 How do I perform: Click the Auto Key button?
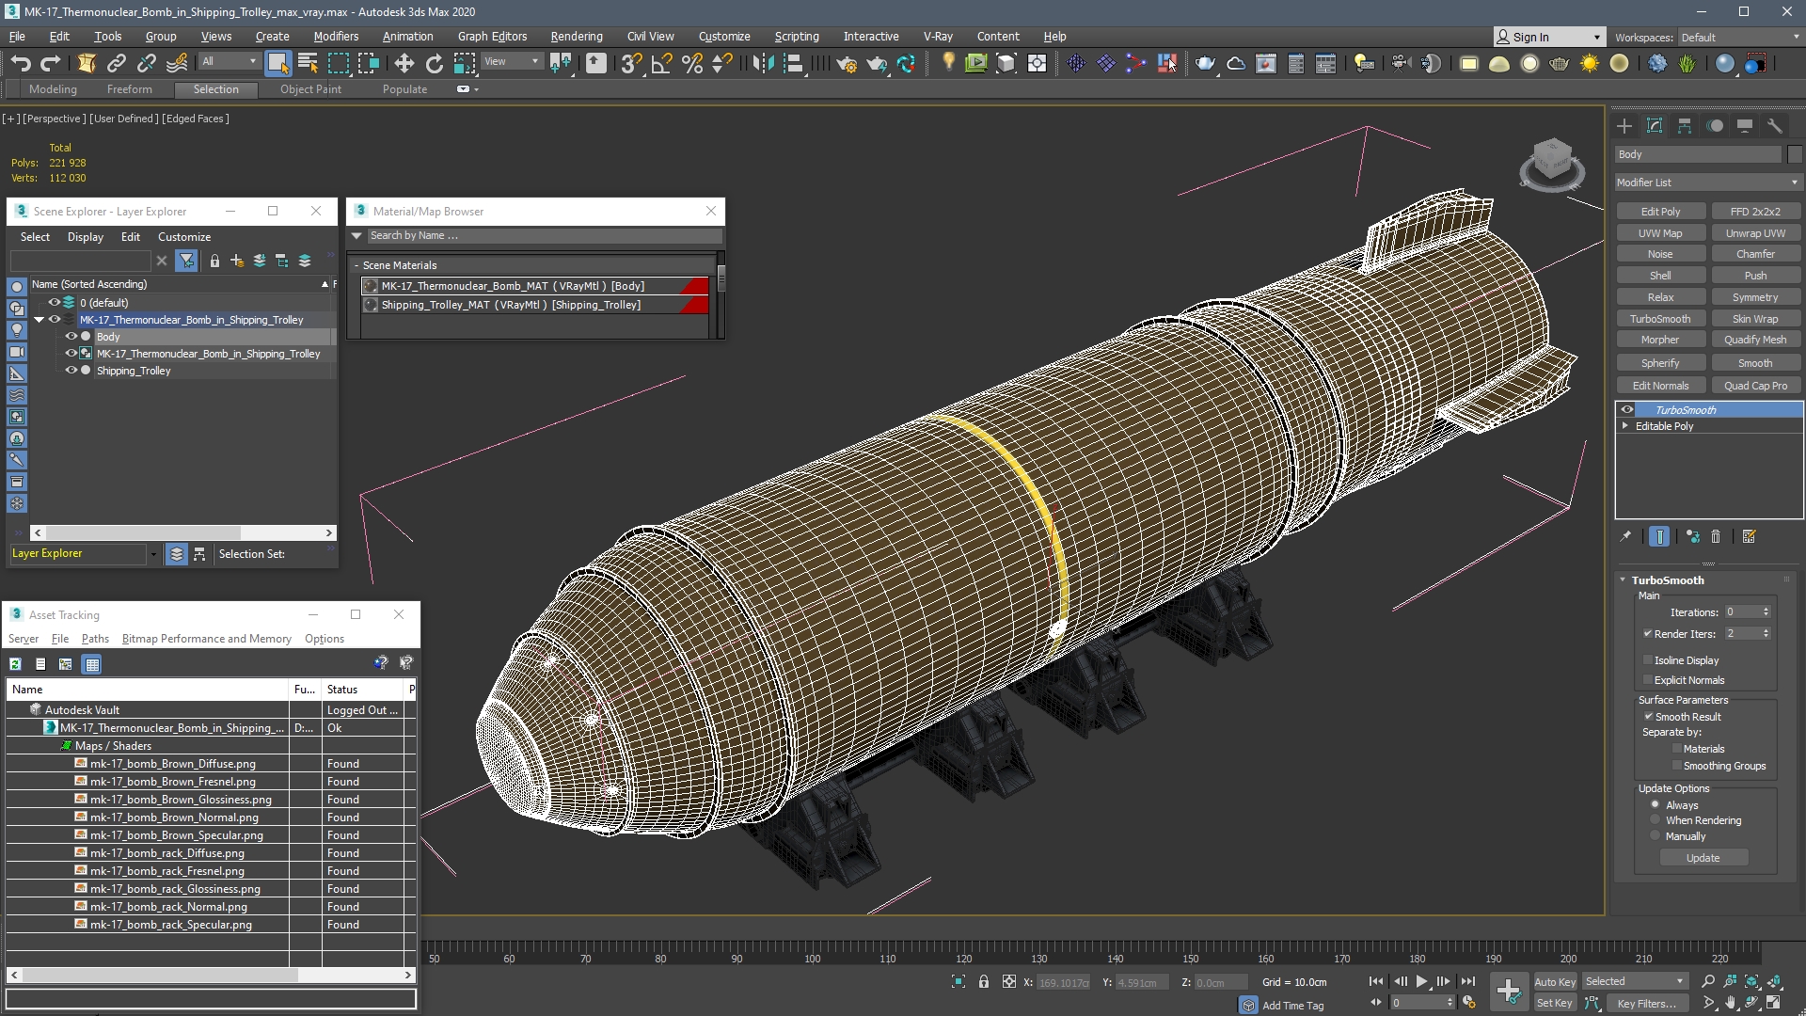click(1555, 982)
